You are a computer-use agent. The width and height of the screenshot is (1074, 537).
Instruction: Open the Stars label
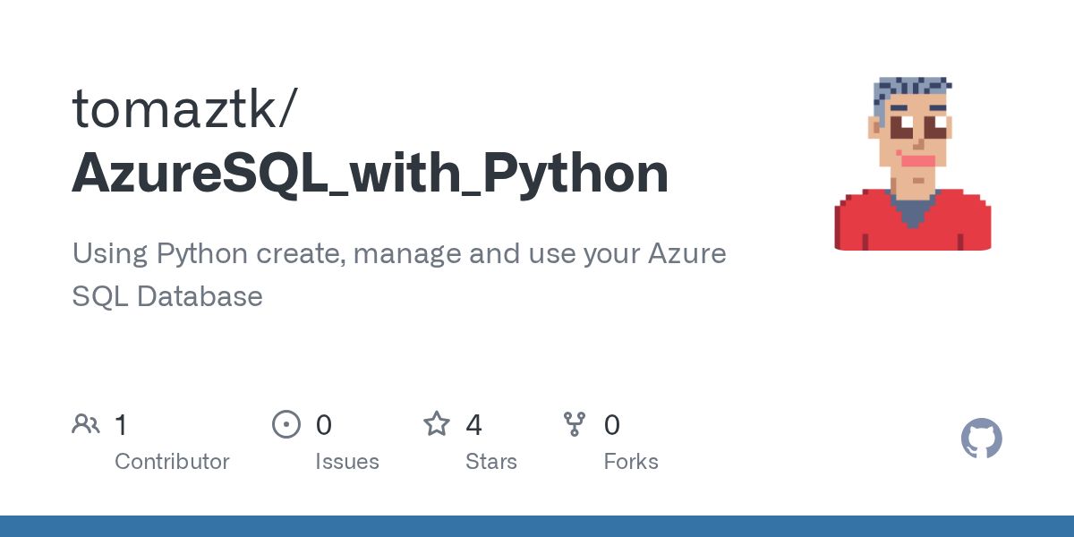[x=490, y=462]
